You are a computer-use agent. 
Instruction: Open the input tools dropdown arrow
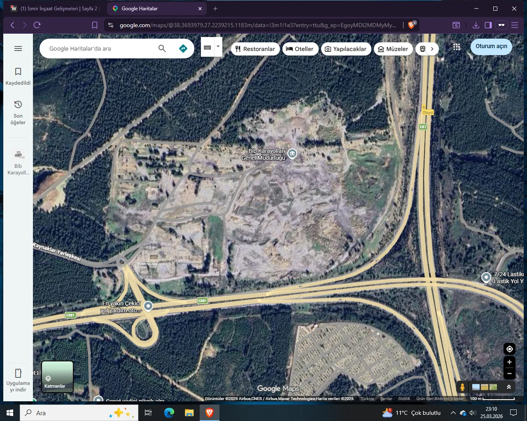point(218,47)
